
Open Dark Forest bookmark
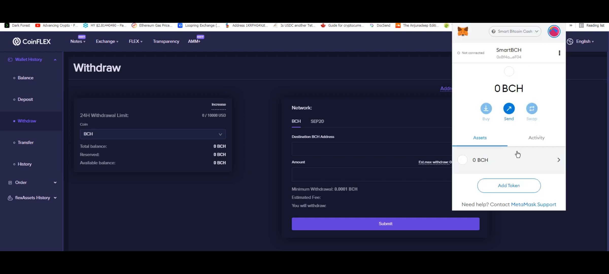click(17, 25)
